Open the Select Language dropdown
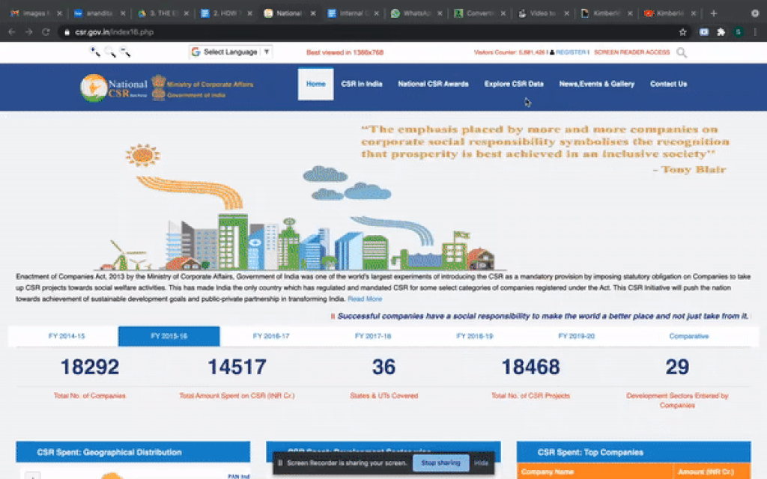This screenshot has width=767, height=479. (x=230, y=52)
